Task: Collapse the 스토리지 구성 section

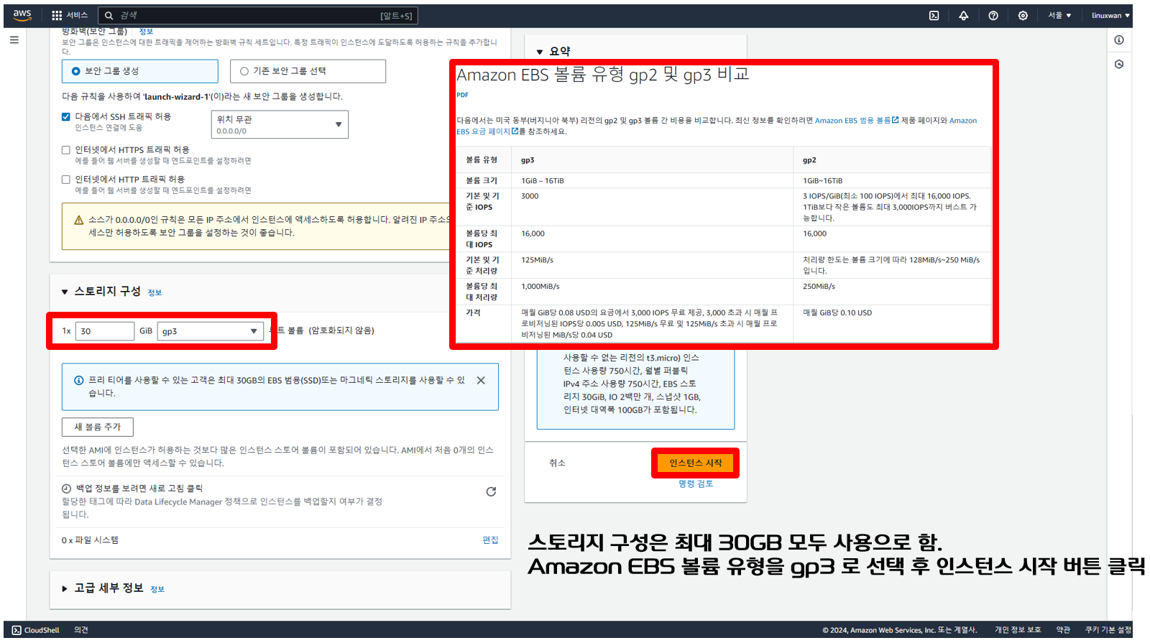Action: tap(65, 292)
